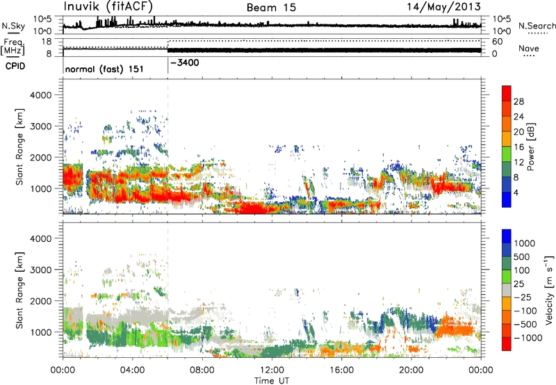
Task: Click the '28' tick on Power colorbar
Action: 518,101
